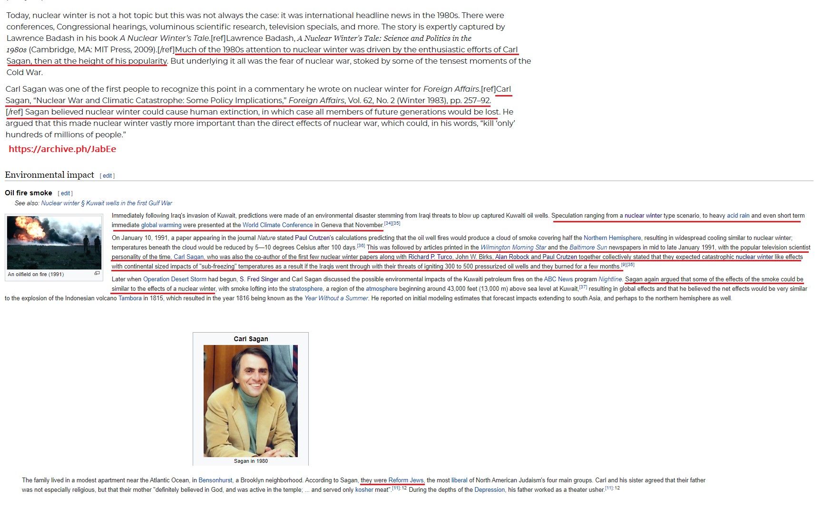Visit the ABC News link
824x517 pixels.
(559, 279)
